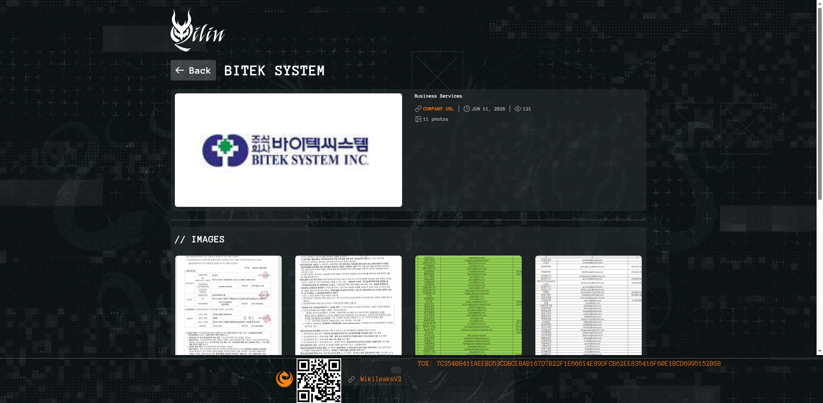Click the photo count image icon
Image resolution: width=823 pixels, height=403 pixels.
pyautogui.click(x=418, y=119)
